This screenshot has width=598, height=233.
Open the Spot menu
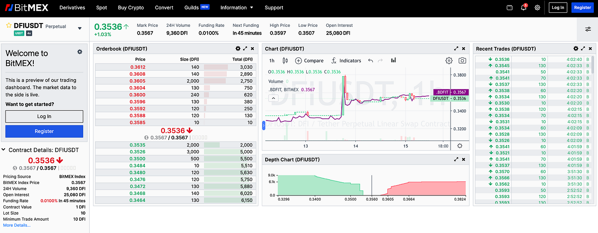pyautogui.click(x=102, y=7)
